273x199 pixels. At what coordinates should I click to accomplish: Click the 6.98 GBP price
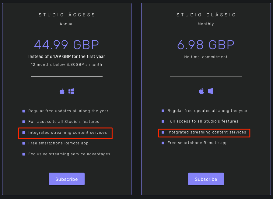click(206, 45)
